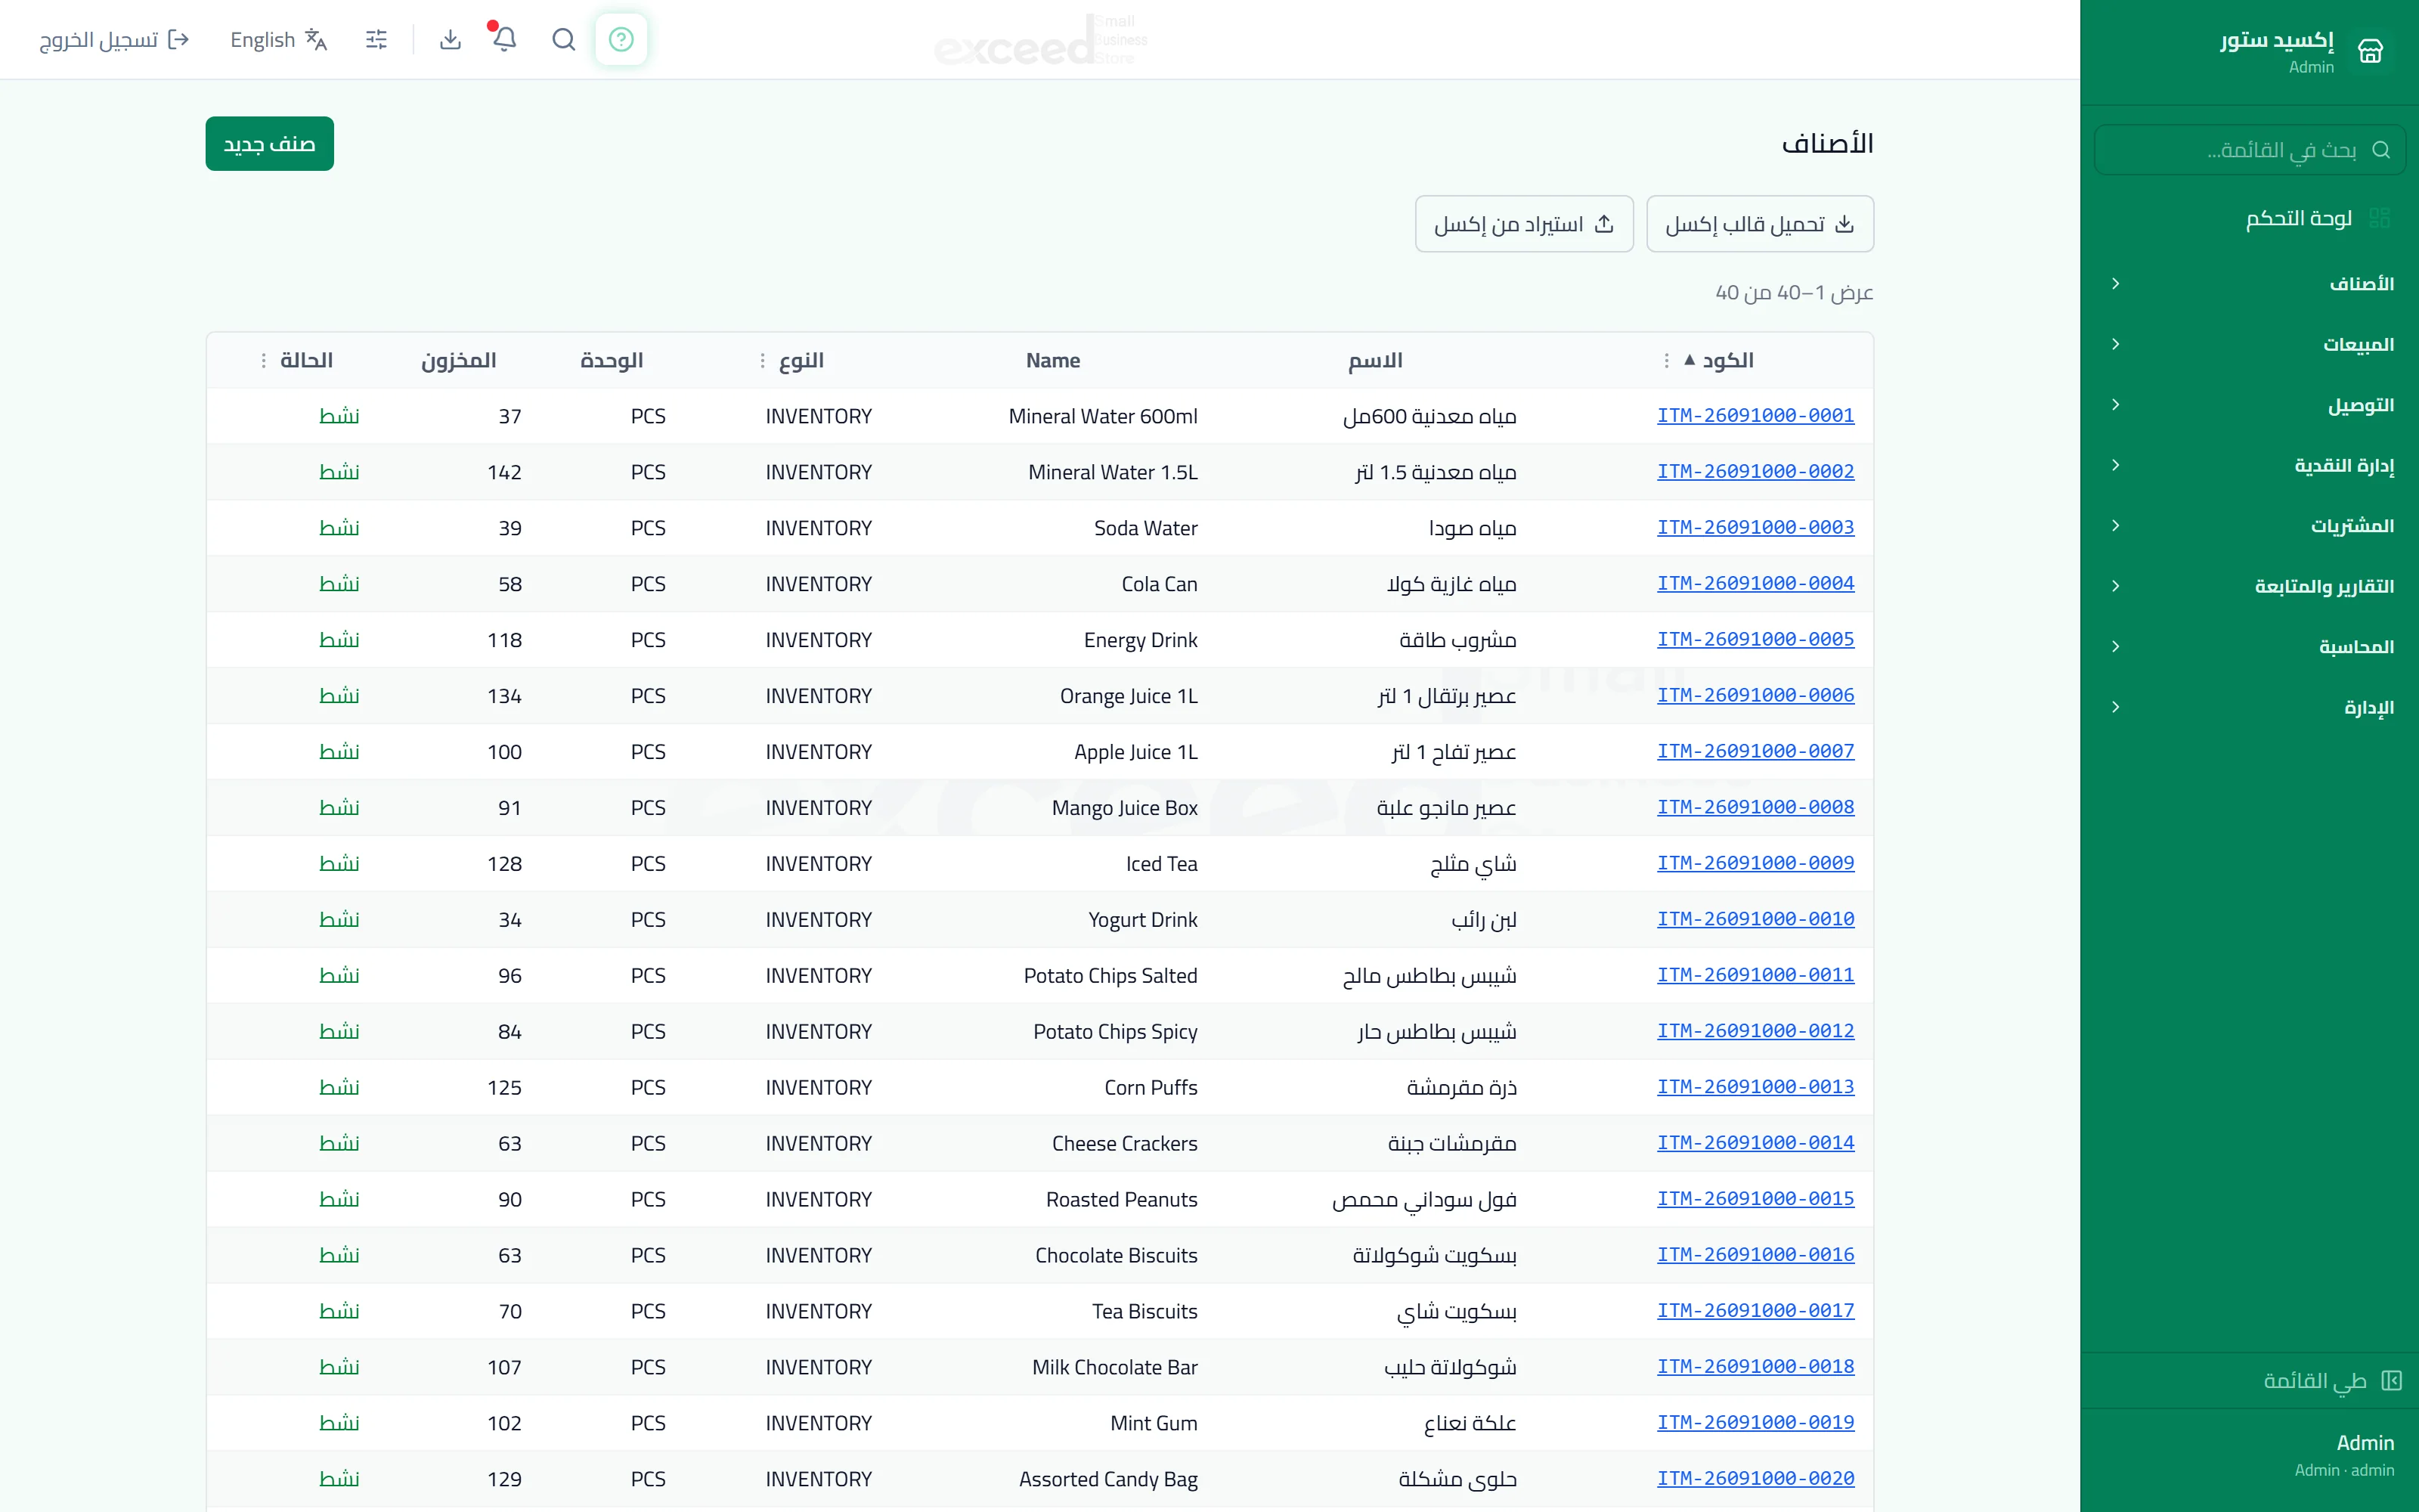2419x1512 pixels.
Task: Switch language to English
Action: (x=279, y=40)
